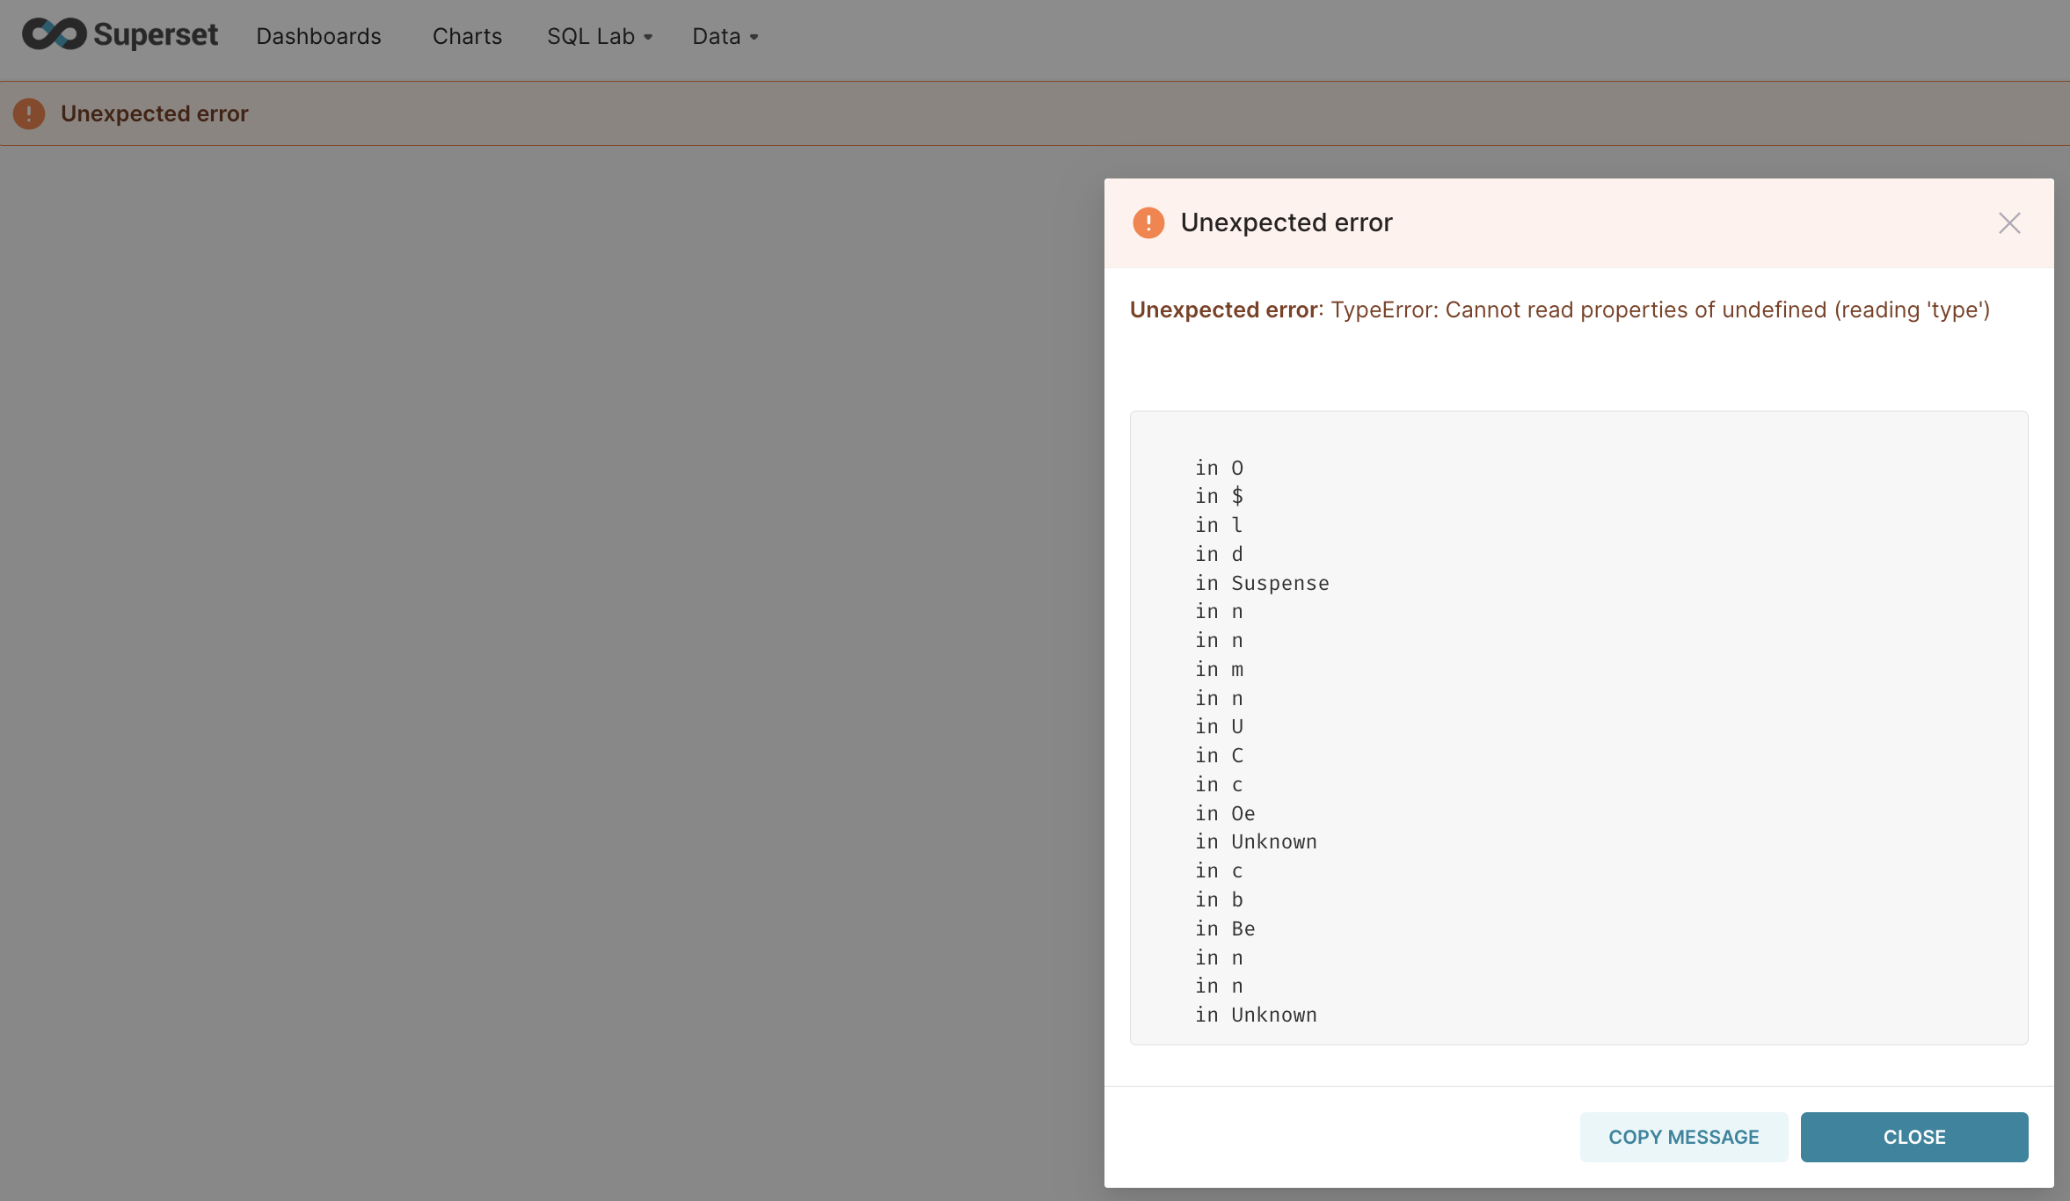Navigate to Dashboards
The height and width of the screenshot is (1201, 2070).
pyautogui.click(x=318, y=36)
